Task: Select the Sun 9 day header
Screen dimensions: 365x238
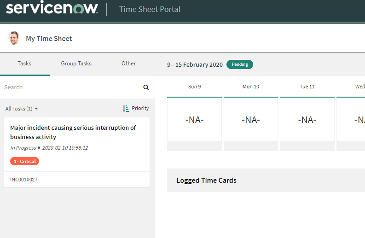Action: [194, 87]
